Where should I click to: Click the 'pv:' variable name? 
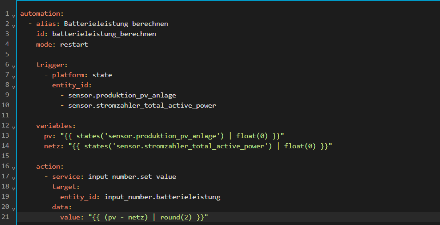point(50,136)
